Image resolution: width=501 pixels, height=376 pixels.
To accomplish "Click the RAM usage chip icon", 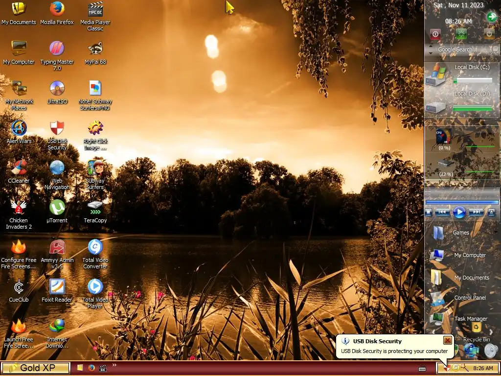I will point(445,164).
